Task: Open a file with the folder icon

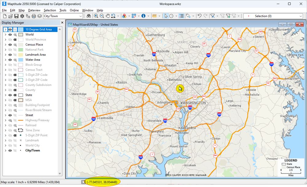Action: (x=10, y=16)
